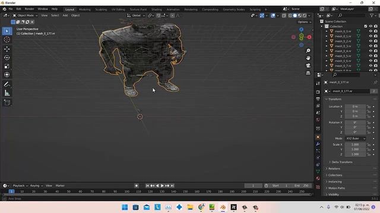The height and width of the screenshot is (213, 380).
Task: Click the blue Z axis gizmo
Action: click(x=301, y=30)
